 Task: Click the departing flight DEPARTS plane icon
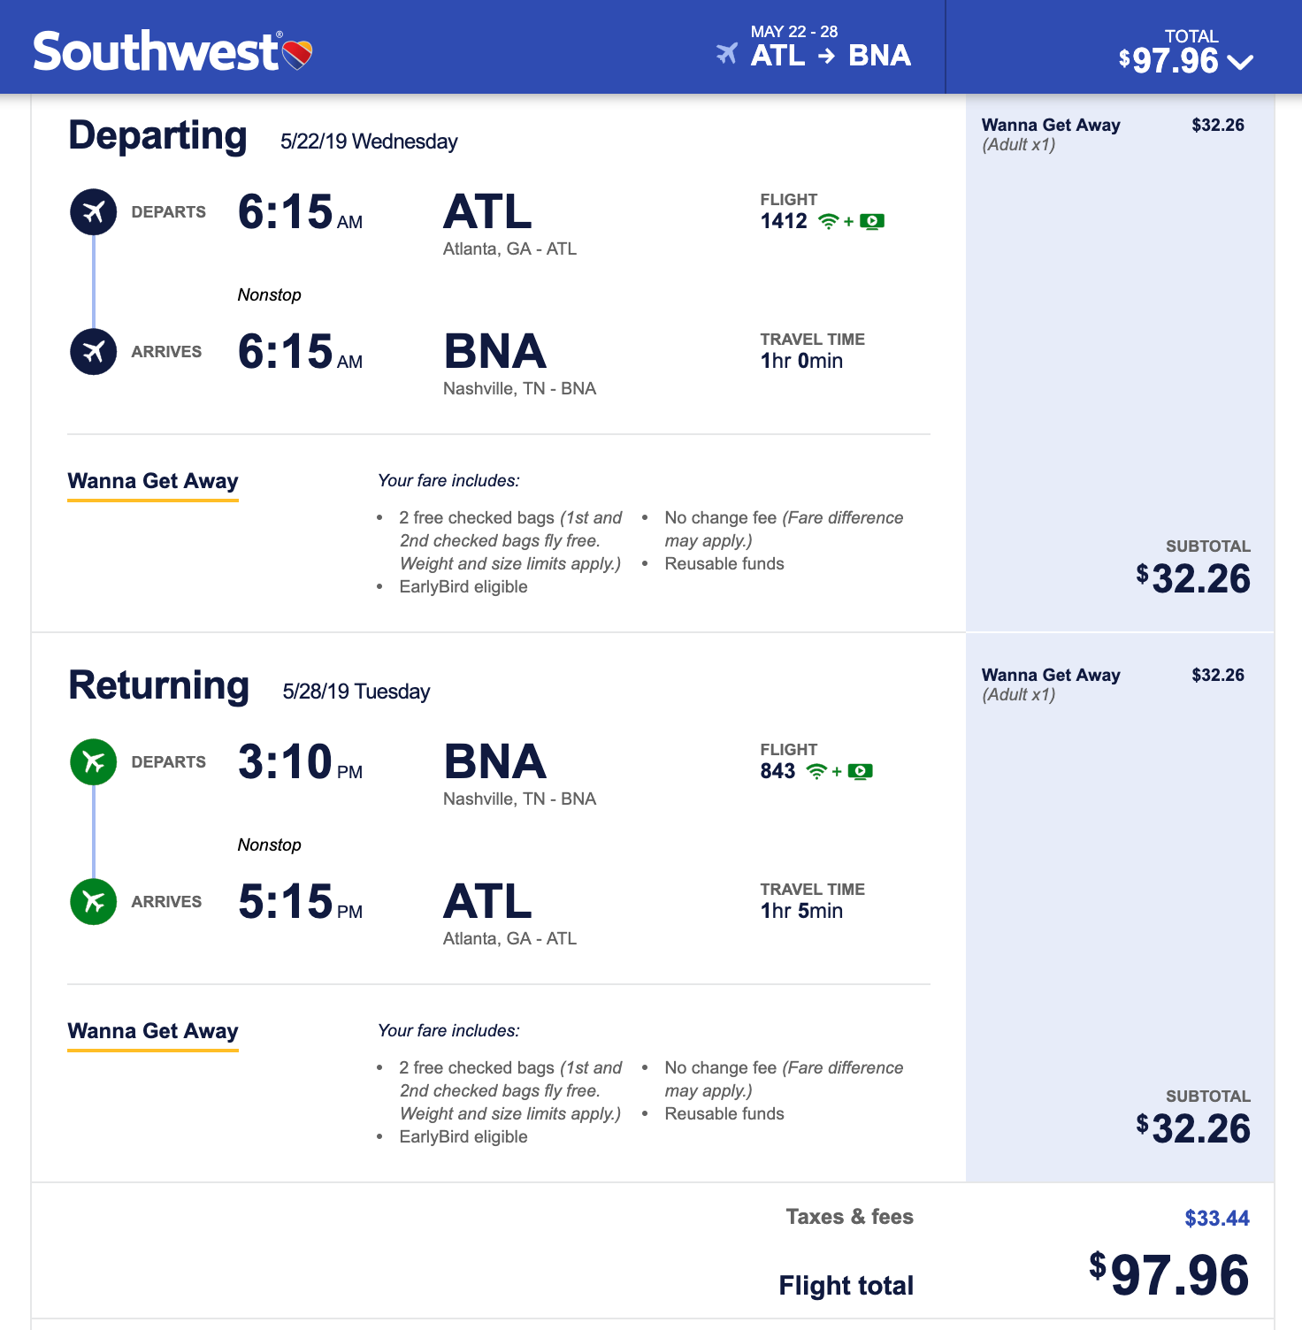pos(94,212)
